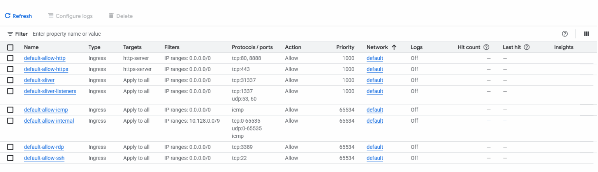Screen dimensions: 598x172
Task: Select the udp:53, 60 ports text
Action: [244, 99]
